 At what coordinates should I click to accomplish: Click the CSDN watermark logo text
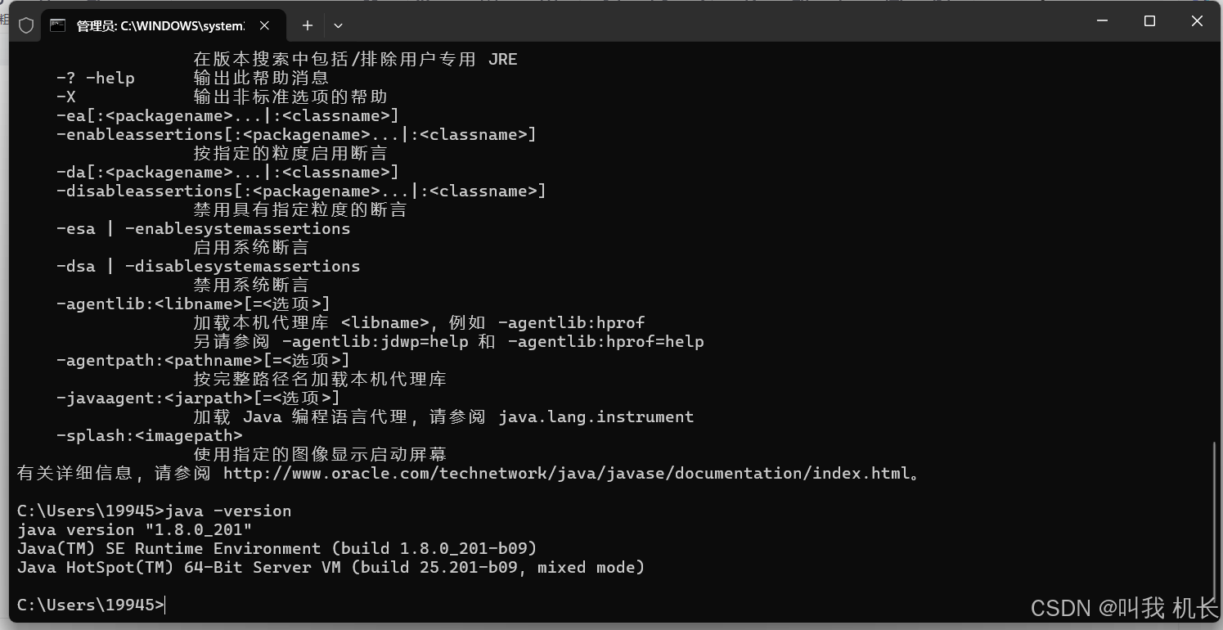[1125, 608]
